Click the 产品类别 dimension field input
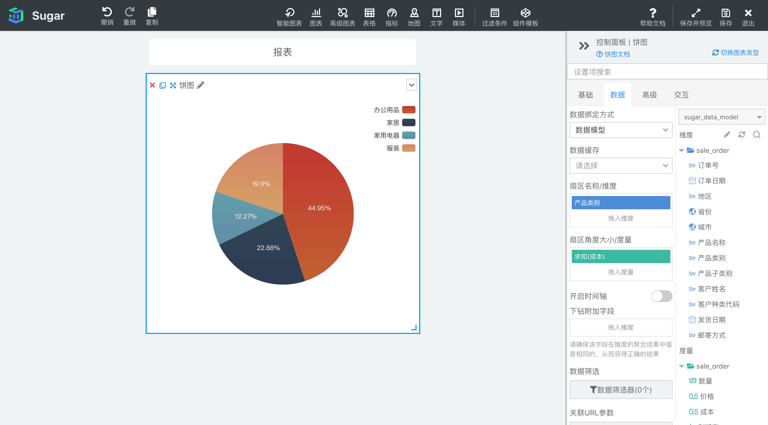Image resolution: width=768 pixels, height=425 pixels. point(620,203)
